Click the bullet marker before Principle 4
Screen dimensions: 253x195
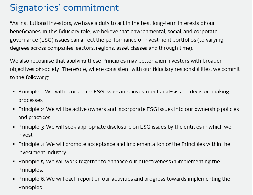(13, 144)
